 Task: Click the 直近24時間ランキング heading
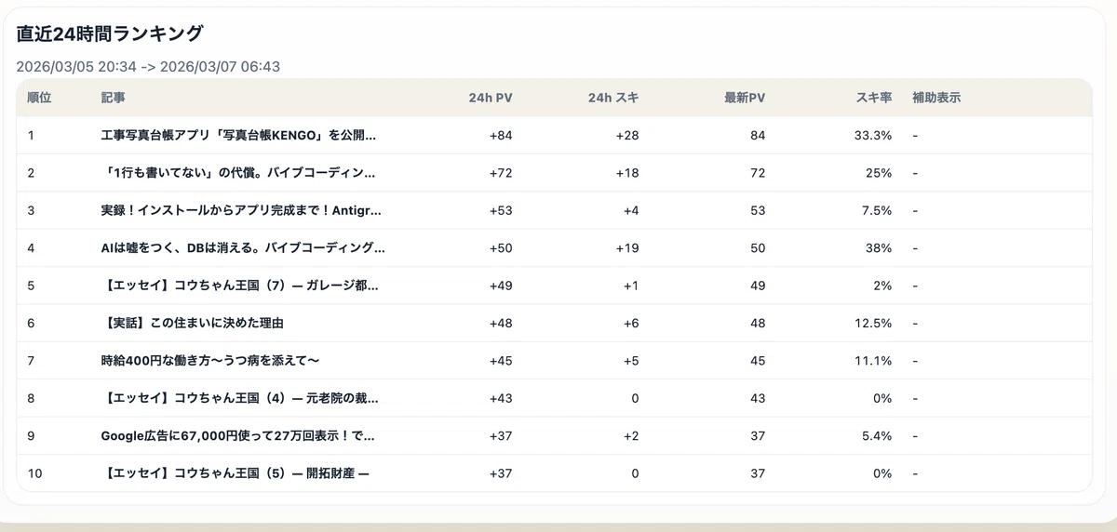pyautogui.click(x=110, y=33)
